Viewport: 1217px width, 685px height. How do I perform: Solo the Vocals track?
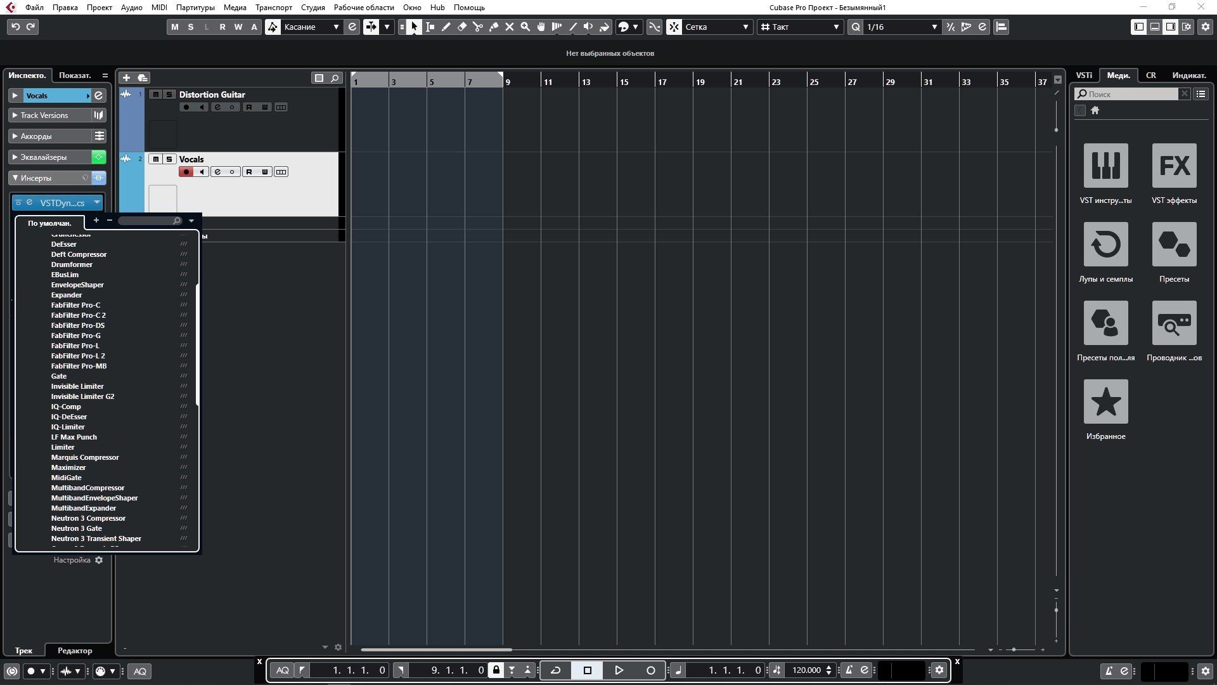(x=169, y=159)
